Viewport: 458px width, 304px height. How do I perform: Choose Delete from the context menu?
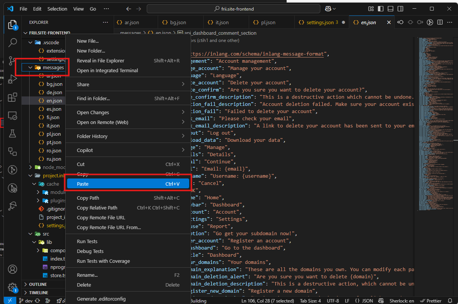[x=128, y=285]
